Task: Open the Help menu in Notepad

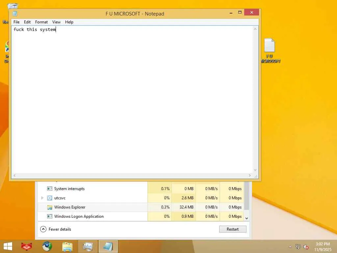Action: pos(69,22)
